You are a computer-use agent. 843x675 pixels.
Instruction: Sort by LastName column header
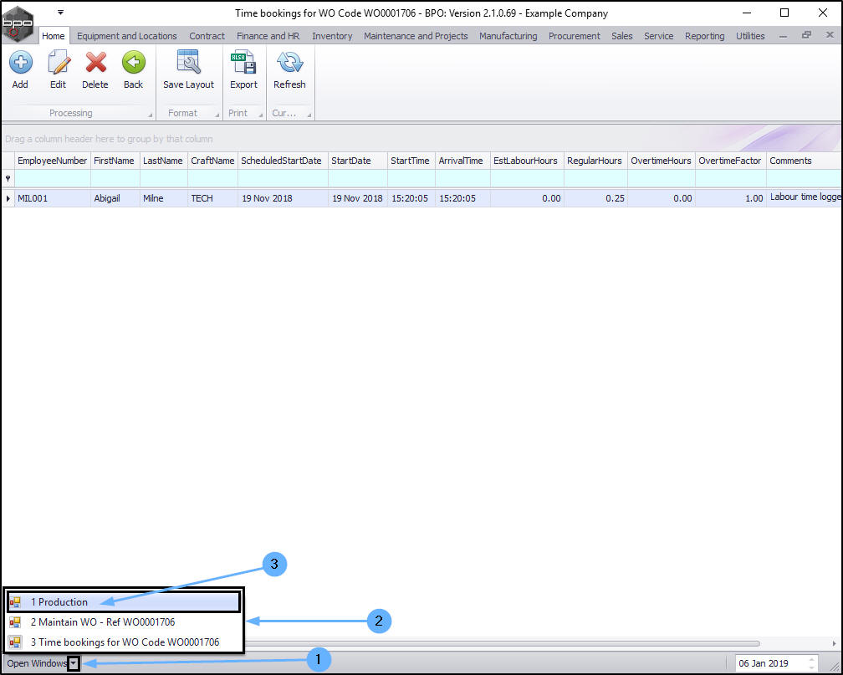point(163,161)
